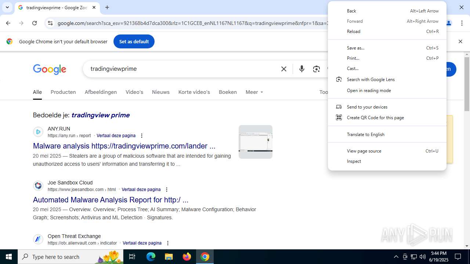
Task: Switch to Nieuws tab
Action: (x=161, y=92)
